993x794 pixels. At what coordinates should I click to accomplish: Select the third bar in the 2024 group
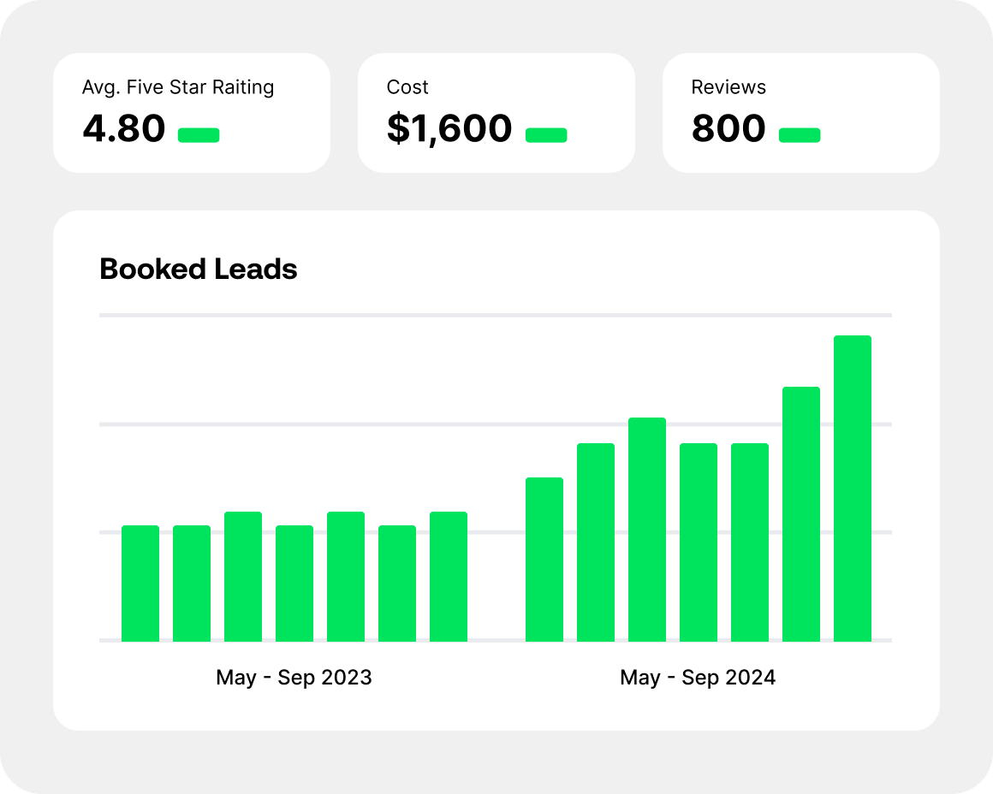tap(647, 530)
